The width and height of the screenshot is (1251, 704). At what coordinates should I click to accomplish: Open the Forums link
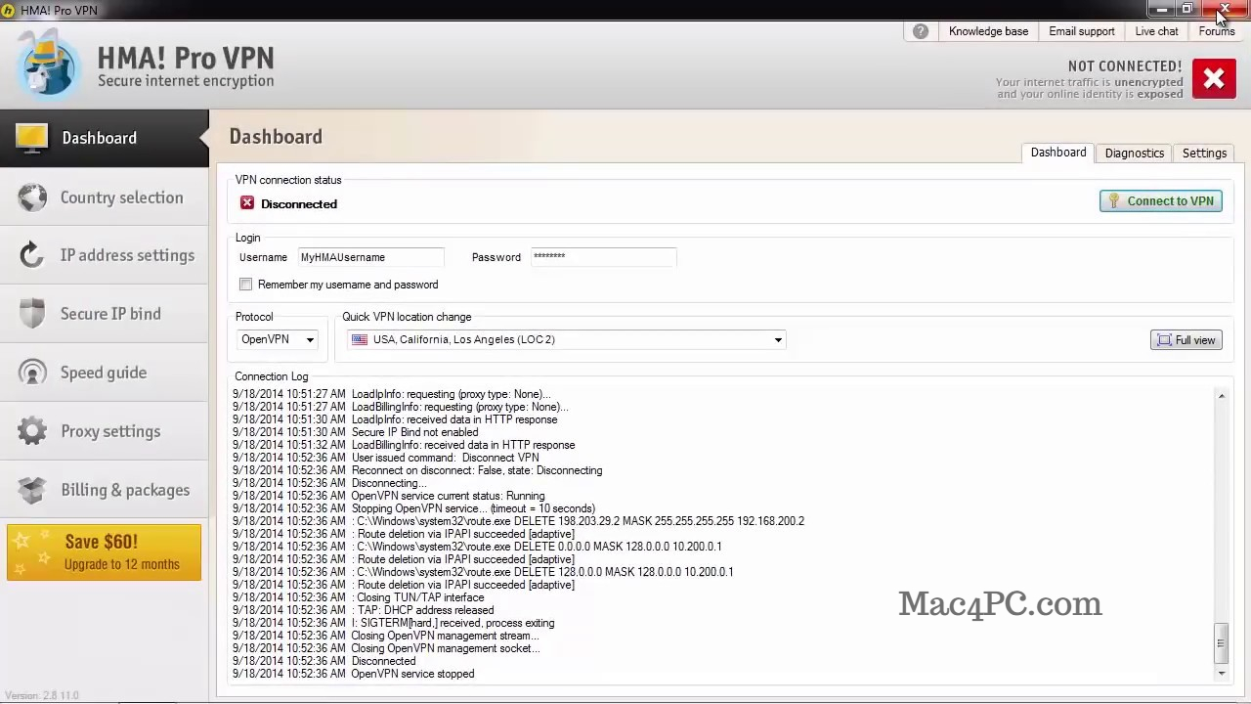(x=1217, y=31)
